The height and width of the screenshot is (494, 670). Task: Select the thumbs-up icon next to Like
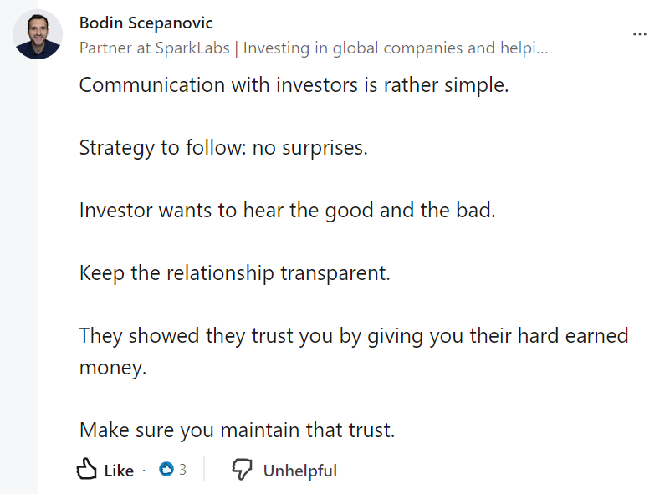[x=87, y=469]
